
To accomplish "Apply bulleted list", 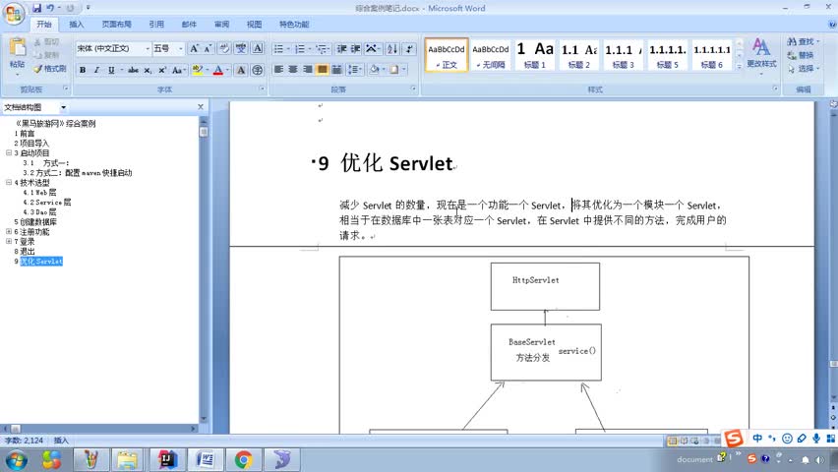I will tap(278, 48).
